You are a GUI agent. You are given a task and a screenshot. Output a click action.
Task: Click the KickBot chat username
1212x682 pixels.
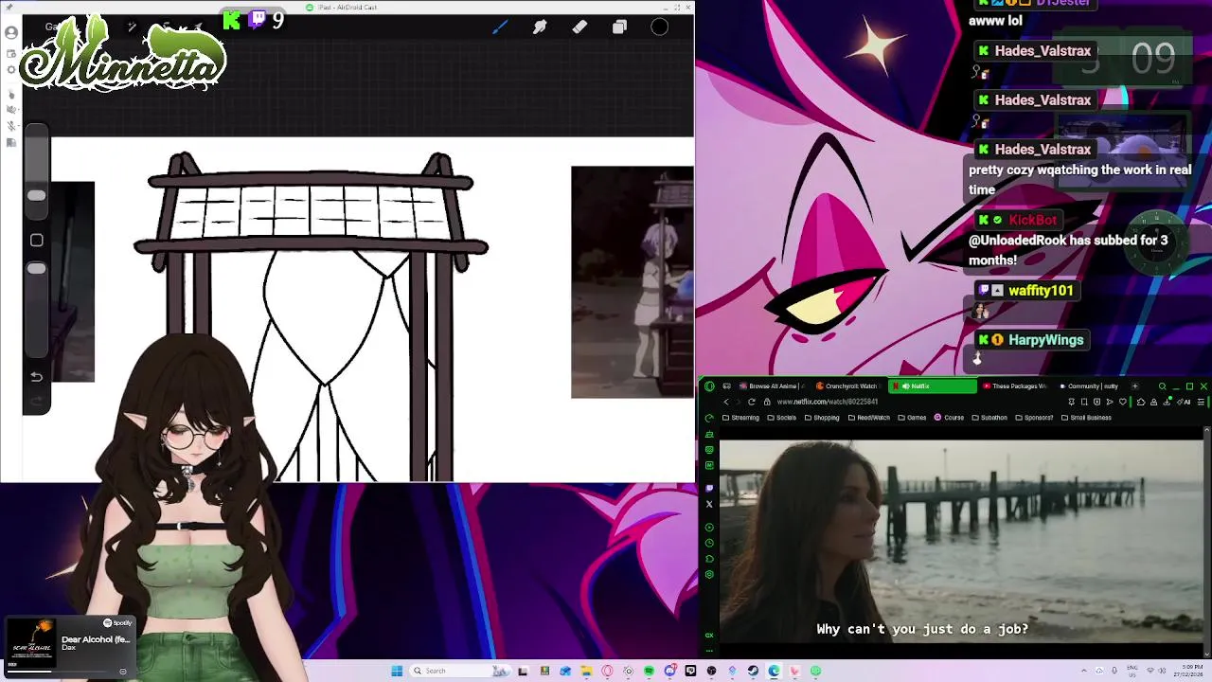tap(1032, 220)
